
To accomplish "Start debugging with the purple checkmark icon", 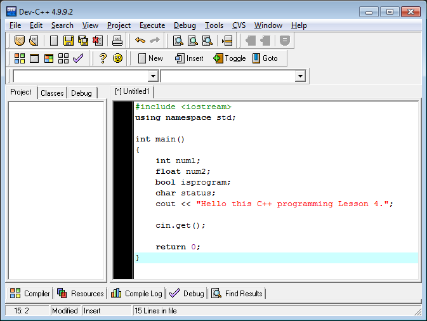I will point(78,58).
